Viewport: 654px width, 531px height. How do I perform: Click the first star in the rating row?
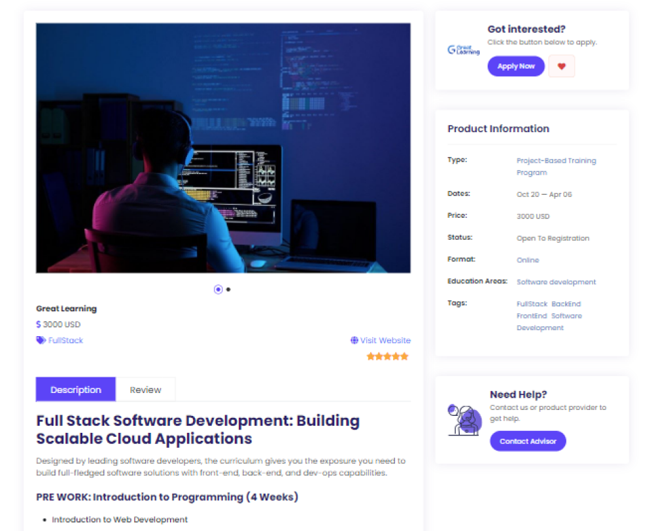372,356
